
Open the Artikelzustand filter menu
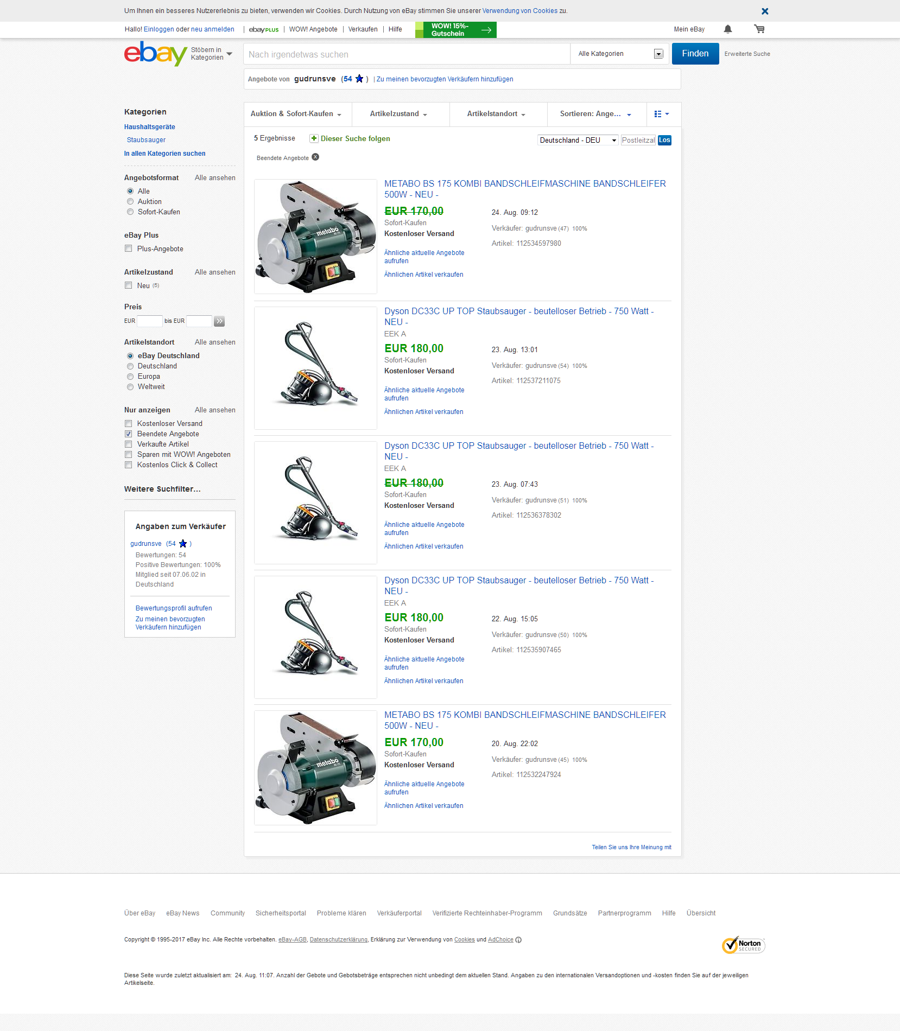(398, 114)
